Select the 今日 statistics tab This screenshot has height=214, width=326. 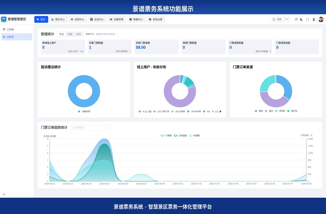(x=62, y=34)
